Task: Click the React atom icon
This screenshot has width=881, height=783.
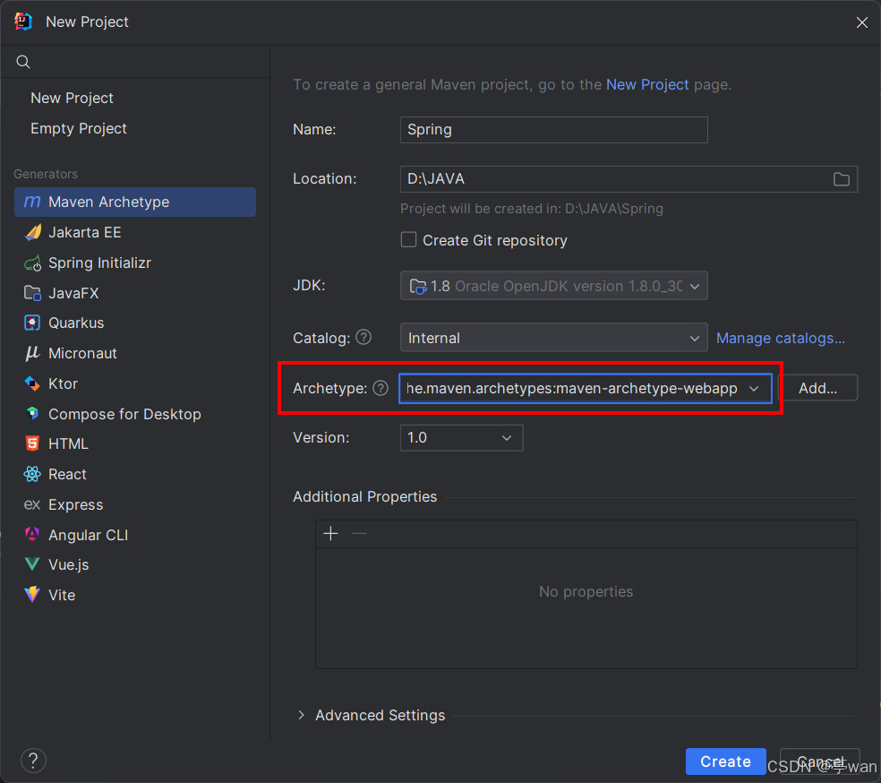Action: [x=32, y=474]
